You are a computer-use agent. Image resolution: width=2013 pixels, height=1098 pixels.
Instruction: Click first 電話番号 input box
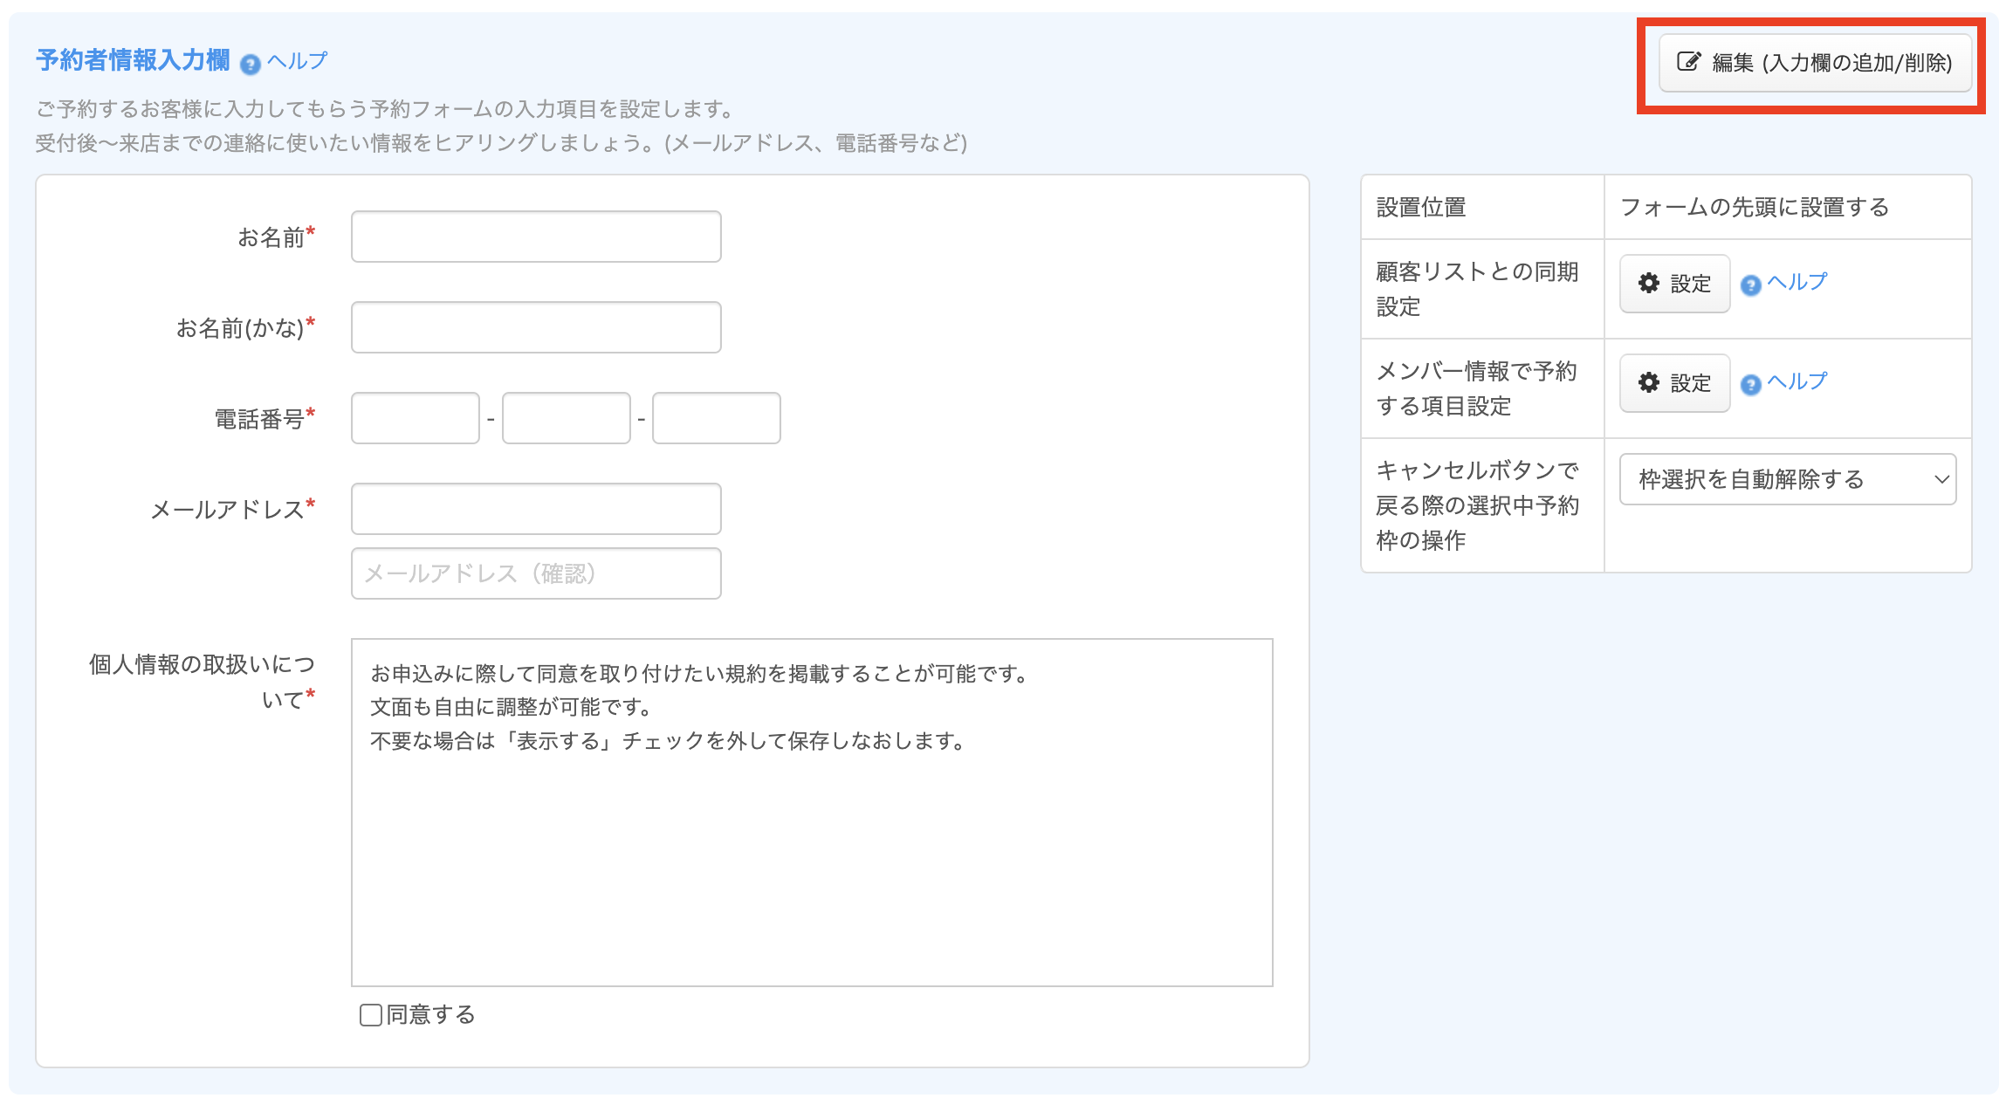[416, 418]
